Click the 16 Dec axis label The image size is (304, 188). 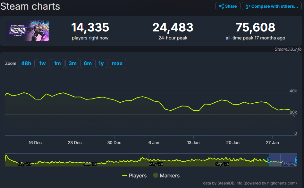[x=35, y=142]
